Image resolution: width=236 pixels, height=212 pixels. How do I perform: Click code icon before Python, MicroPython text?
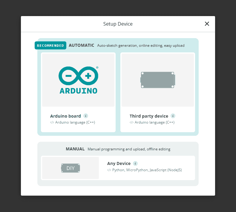coord(109,170)
